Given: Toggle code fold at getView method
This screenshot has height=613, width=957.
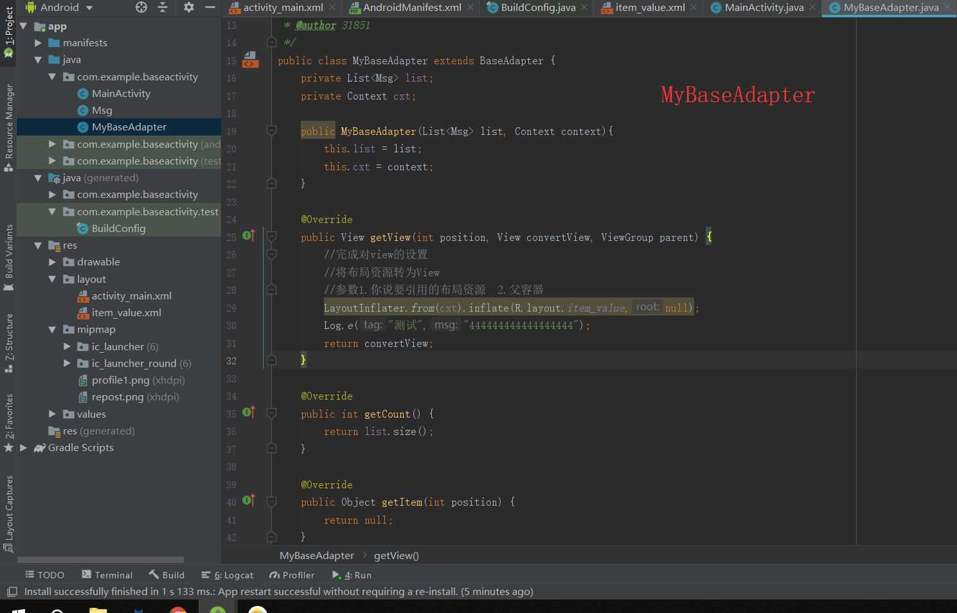Looking at the screenshot, I should click(272, 237).
